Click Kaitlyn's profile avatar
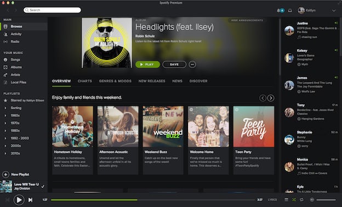The image size is (342, 207). 301,10
